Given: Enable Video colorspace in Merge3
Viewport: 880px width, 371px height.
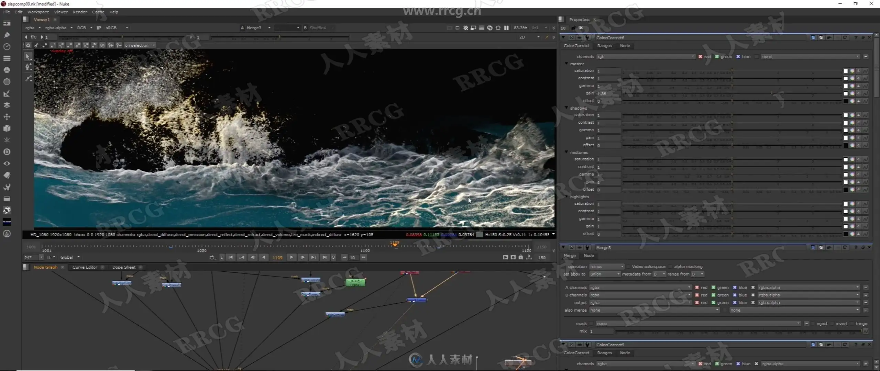Looking at the screenshot, I should click(628, 267).
